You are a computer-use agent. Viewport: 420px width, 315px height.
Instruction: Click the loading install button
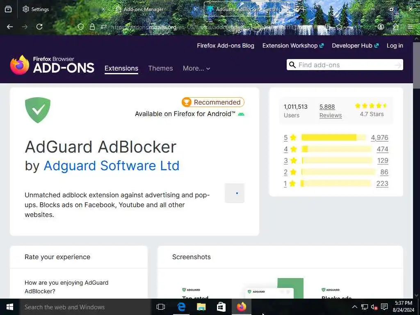coord(235,193)
